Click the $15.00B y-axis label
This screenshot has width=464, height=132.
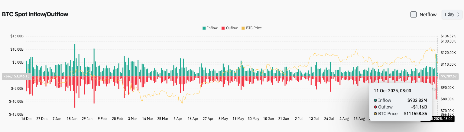click(x=17, y=36)
